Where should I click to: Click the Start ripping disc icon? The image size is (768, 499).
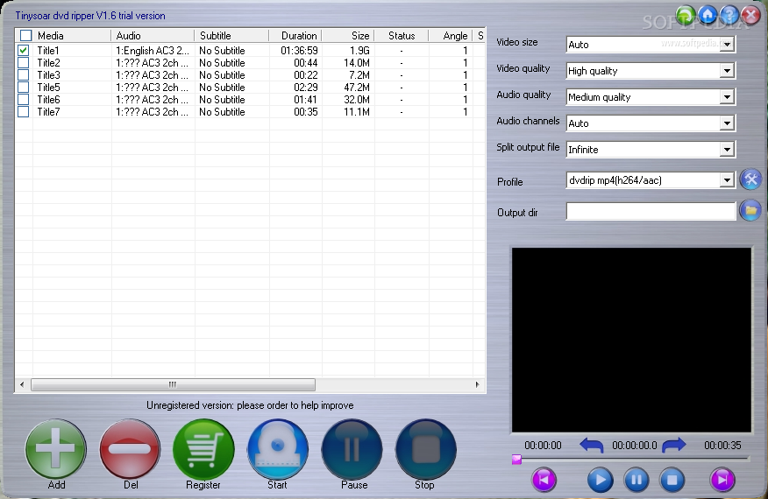coord(278,448)
